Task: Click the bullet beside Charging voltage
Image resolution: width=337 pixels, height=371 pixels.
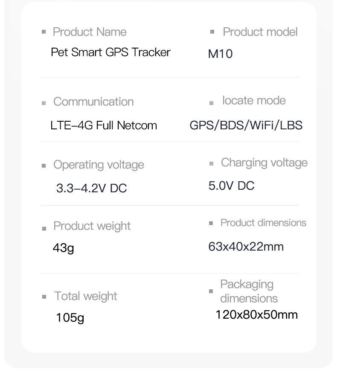Action: click(x=211, y=163)
